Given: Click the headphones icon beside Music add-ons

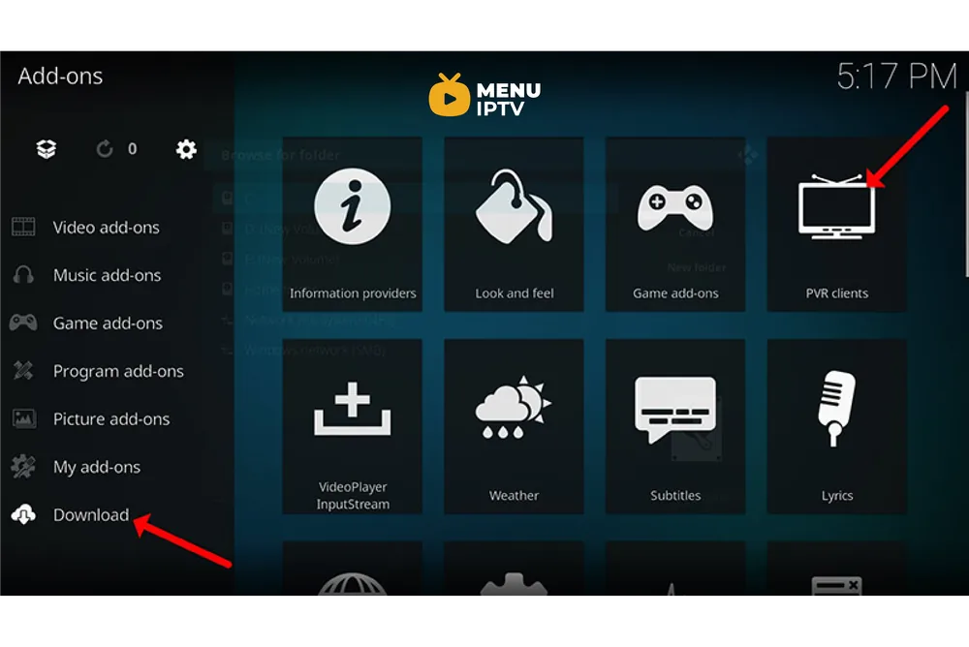Looking at the screenshot, I should [x=23, y=274].
